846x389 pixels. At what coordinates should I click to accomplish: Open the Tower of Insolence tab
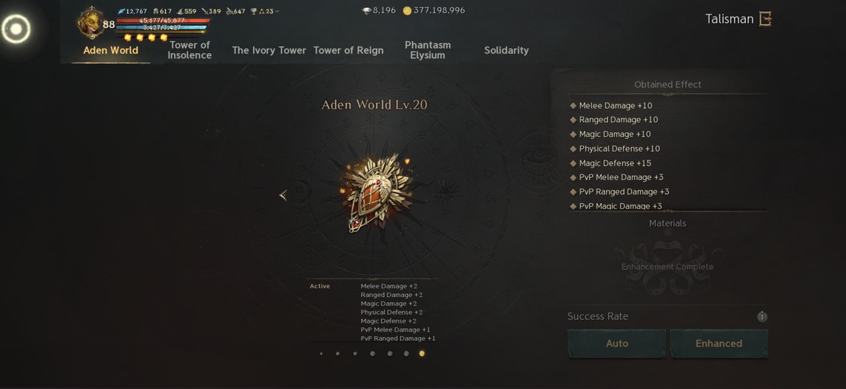coord(189,50)
